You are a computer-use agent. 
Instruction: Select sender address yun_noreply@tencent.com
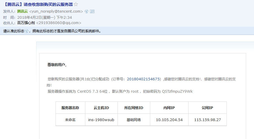point(56,11)
